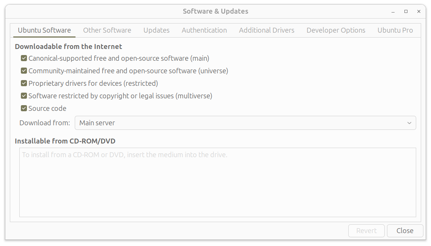Image resolution: width=431 pixels, height=246 pixels.
Task: Select the Additional Drivers tab
Action: tap(266, 30)
